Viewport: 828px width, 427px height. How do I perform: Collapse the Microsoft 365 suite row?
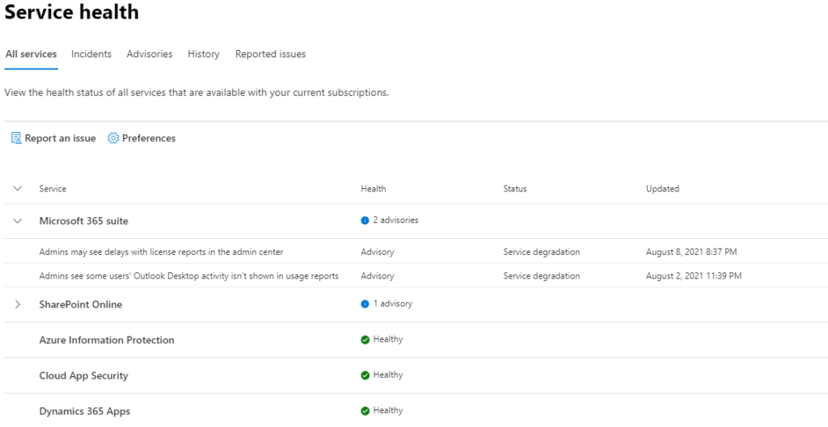18,221
